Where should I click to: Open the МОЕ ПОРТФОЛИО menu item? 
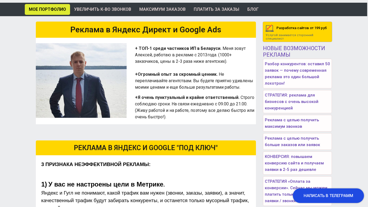(x=47, y=9)
